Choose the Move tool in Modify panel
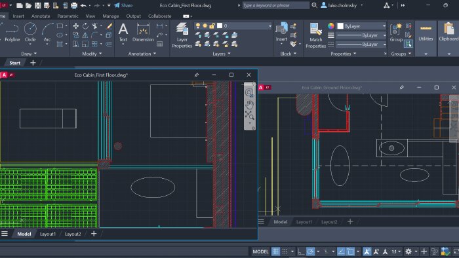 [75, 26]
